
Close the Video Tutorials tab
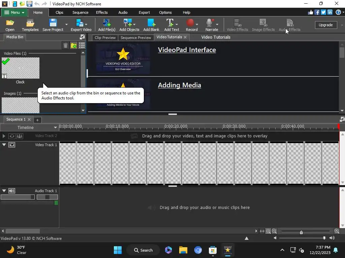(185, 37)
